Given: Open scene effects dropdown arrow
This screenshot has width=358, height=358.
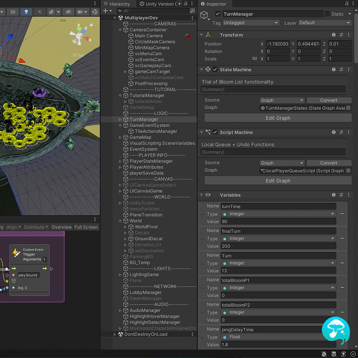Looking at the screenshot, I should coord(58,12).
